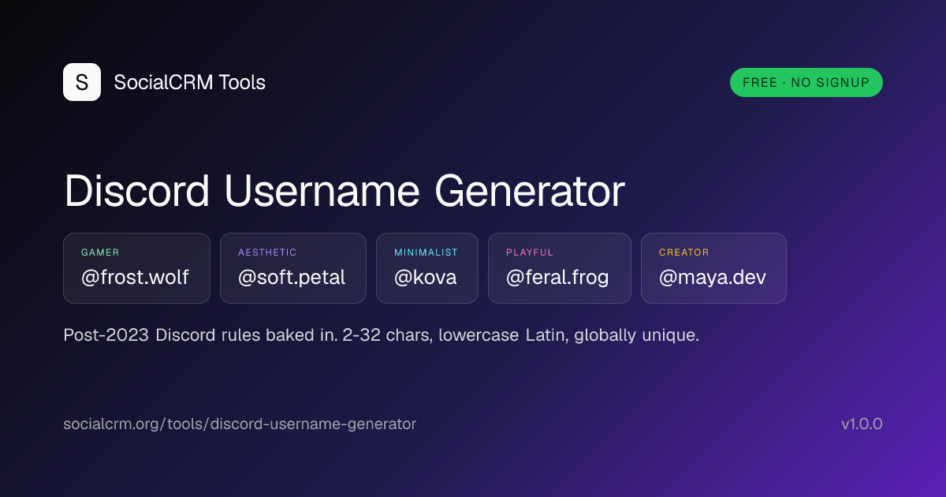Click the v1.0.0 version label
Viewport: 946px width, 497px height.
point(862,424)
